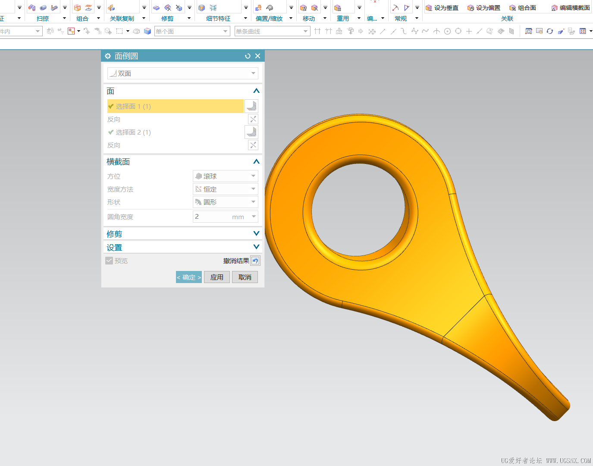Click 编辑横截面 in the top toolbar

(x=570, y=8)
